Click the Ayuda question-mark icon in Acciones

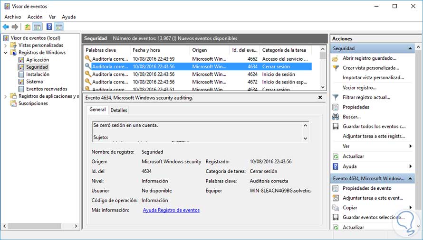click(x=336, y=166)
